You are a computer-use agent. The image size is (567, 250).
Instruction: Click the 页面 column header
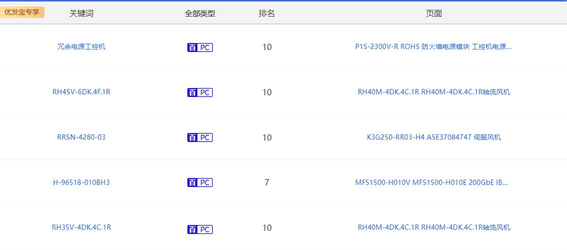point(434,13)
